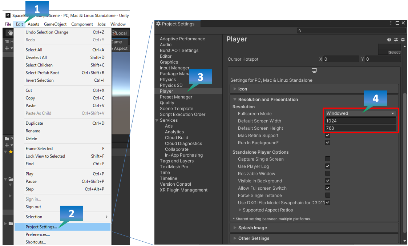Viewport: 408px width, 246px height.
Task: Toggle Use Player Log checkbox
Action: click(328, 166)
